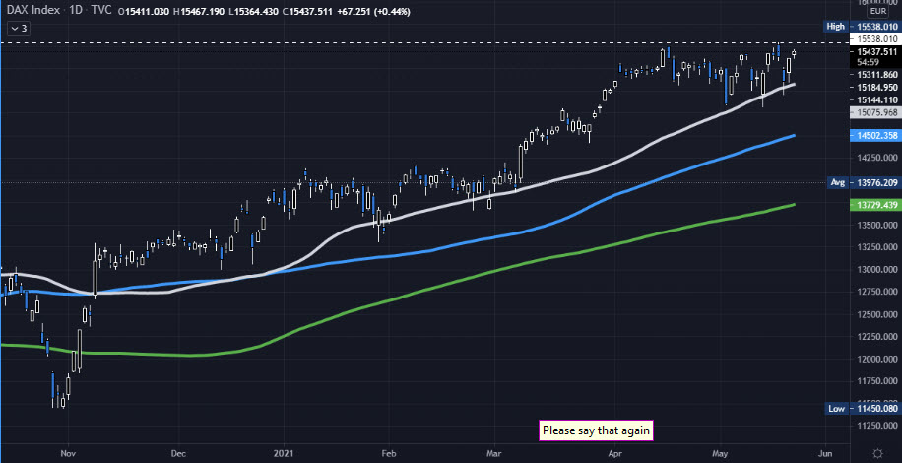The width and height of the screenshot is (902, 463).
Task: Click the High 15538.010 price label
Action: (872, 26)
